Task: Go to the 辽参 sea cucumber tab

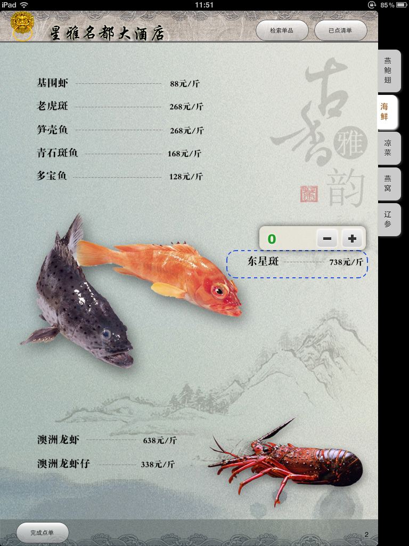Action: [388, 219]
